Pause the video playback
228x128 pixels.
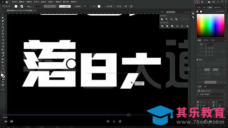click(x=114, y=121)
